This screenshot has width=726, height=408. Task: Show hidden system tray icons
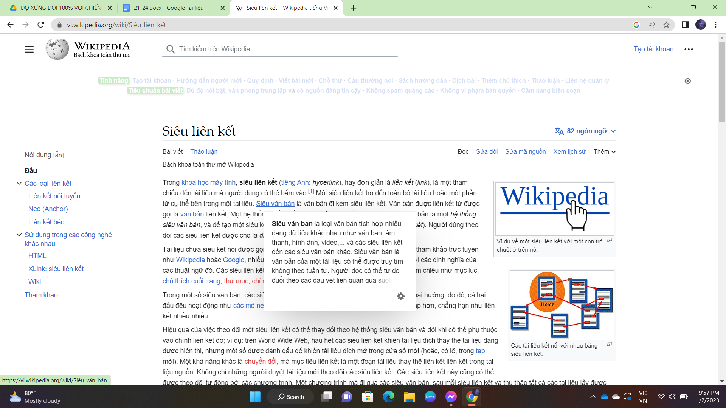(593, 397)
